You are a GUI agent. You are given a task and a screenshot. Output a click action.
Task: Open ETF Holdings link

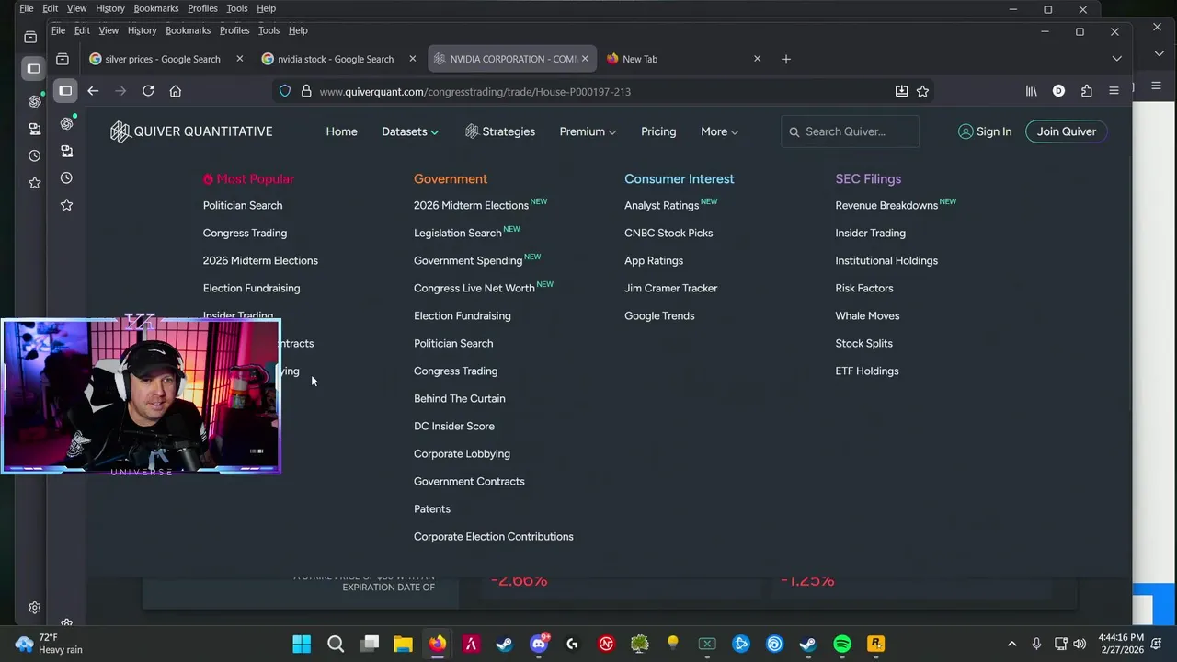tap(866, 371)
